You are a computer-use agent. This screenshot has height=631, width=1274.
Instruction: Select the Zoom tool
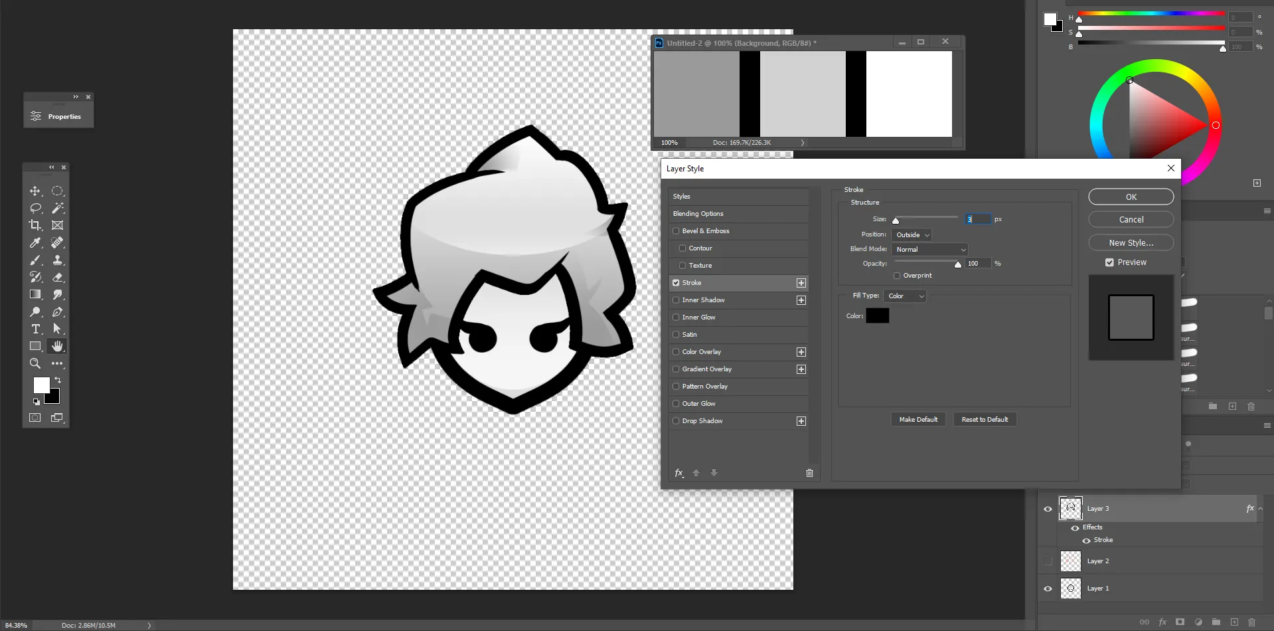click(35, 364)
